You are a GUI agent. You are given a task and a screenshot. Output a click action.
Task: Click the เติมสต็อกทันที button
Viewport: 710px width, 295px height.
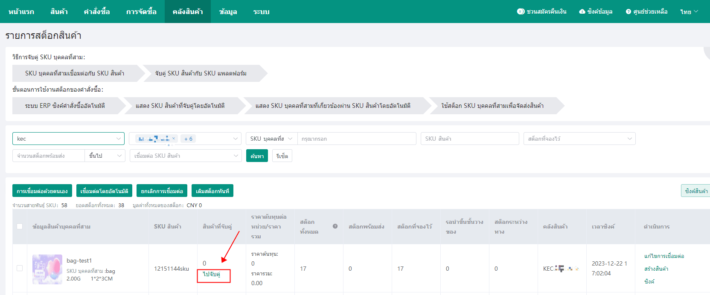pos(212,191)
